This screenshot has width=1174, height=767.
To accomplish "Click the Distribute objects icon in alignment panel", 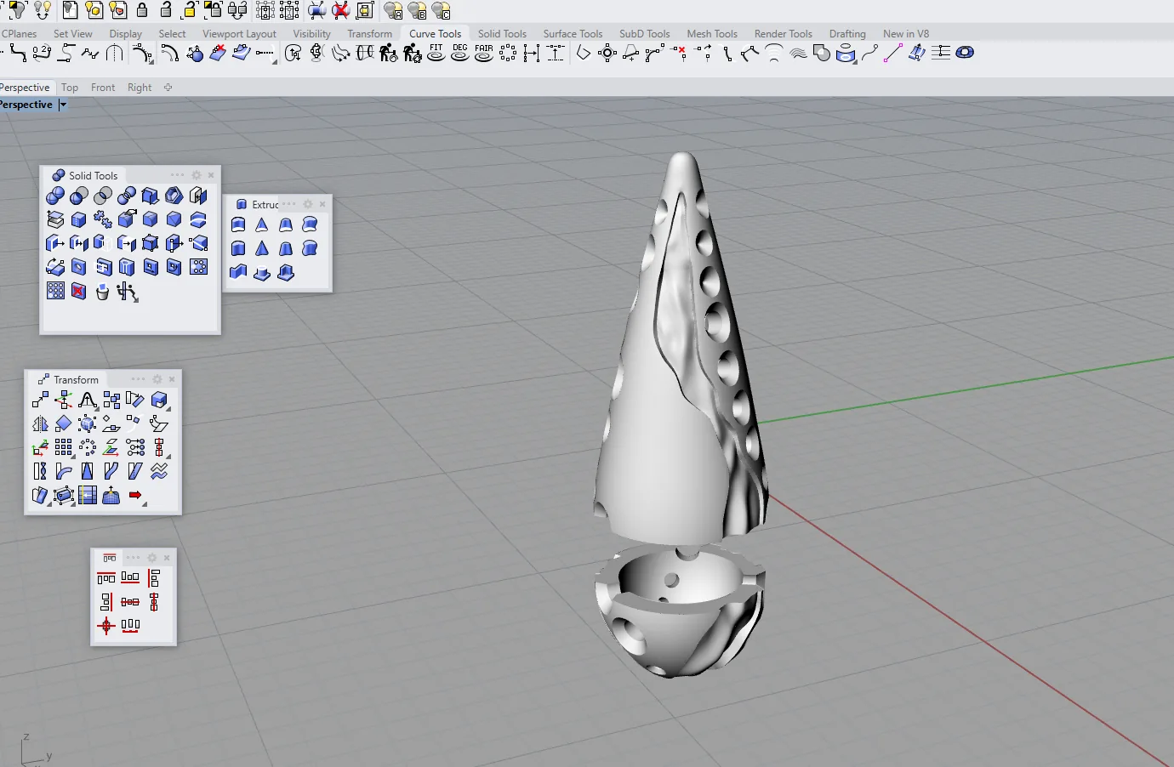I will click(x=130, y=626).
